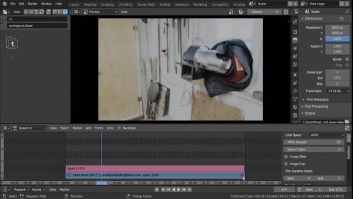Browse output folder with folder icon
Screen dimensions: 353x199
[347, 122]
